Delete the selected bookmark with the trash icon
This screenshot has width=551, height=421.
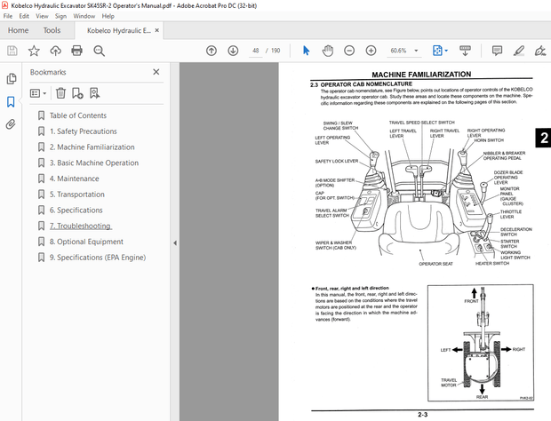(x=60, y=92)
